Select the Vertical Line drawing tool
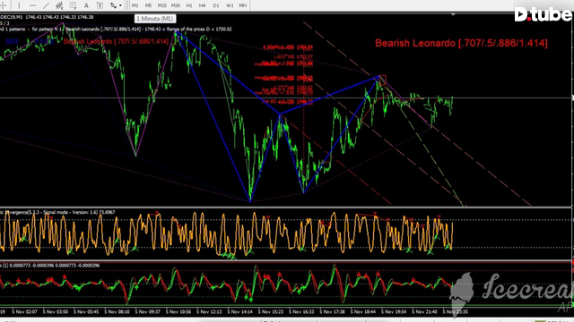Image resolution: width=574 pixels, height=322 pixels. coord(19,5)
